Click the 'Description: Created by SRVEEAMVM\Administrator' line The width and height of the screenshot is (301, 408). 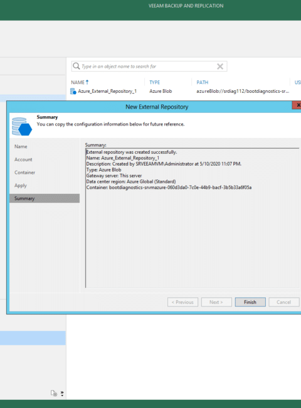[164, 164]
